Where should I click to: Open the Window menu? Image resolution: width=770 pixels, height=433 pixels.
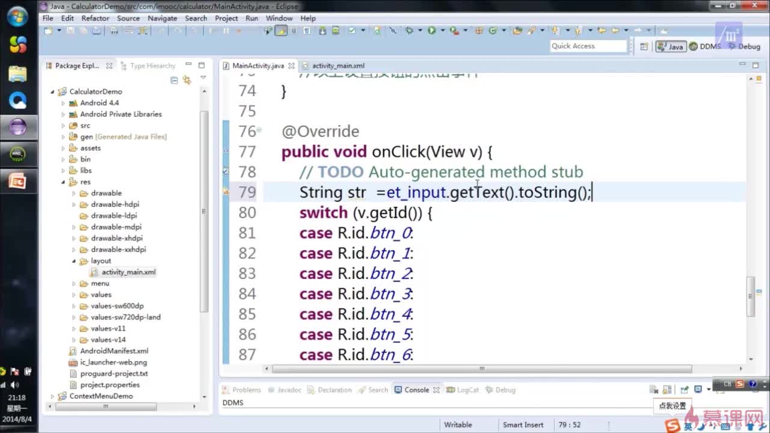279,18
